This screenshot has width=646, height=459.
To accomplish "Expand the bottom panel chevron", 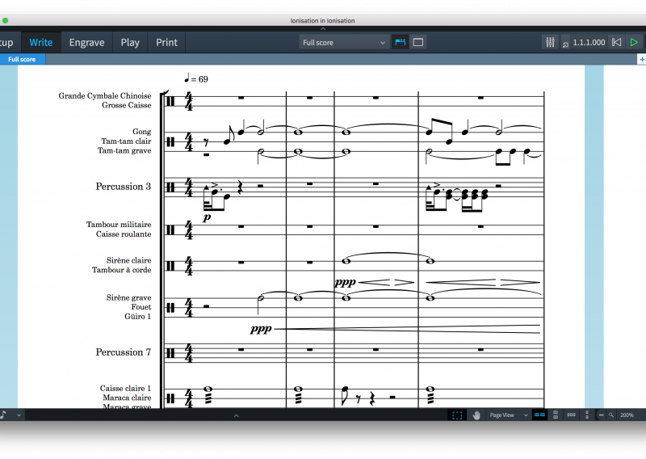I will pyautogui.click(x=236, y=415).
